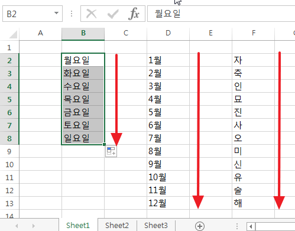Cancel entry with the X icon

point(92,14)
